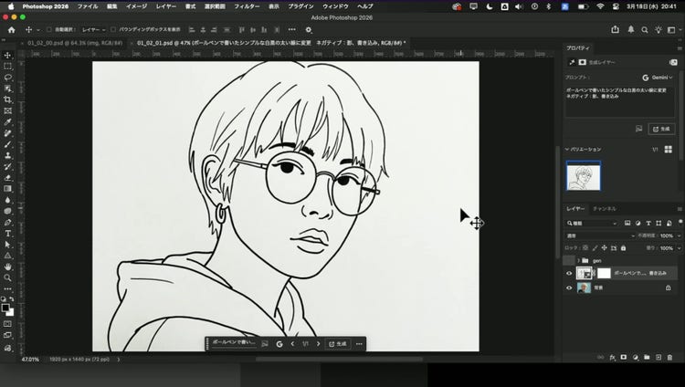Switch to the チャンネル tab
This screenshot has width=685, height=387.
[x=604, y=209]
